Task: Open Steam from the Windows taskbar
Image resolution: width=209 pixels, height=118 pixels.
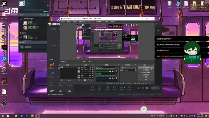Action: pos(21,116)
